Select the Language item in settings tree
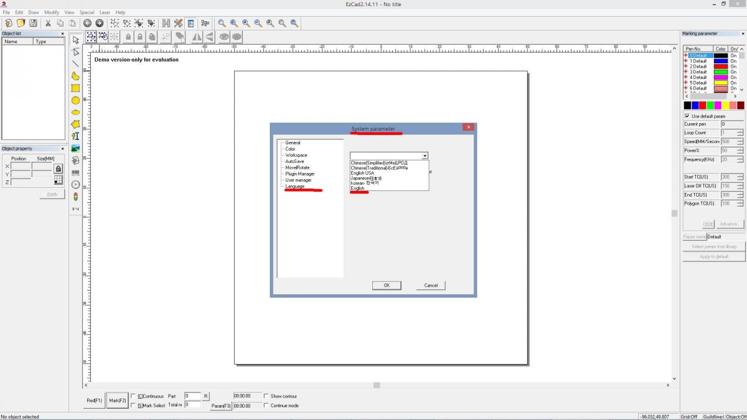The height and width of the screenshot is (420, 747). tap(295, 187)
